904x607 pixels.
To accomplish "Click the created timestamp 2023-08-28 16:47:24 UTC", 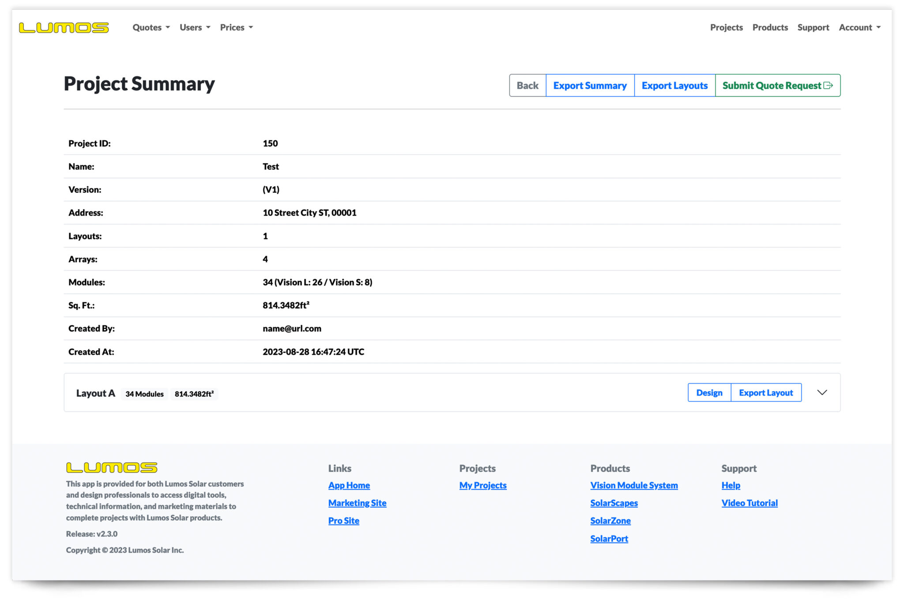I will [x=313, y=352].
